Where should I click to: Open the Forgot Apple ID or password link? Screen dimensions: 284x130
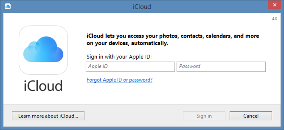point(119,80)
